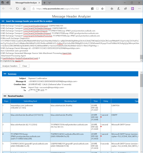Click the lock icon in address bar

(33, 9)
